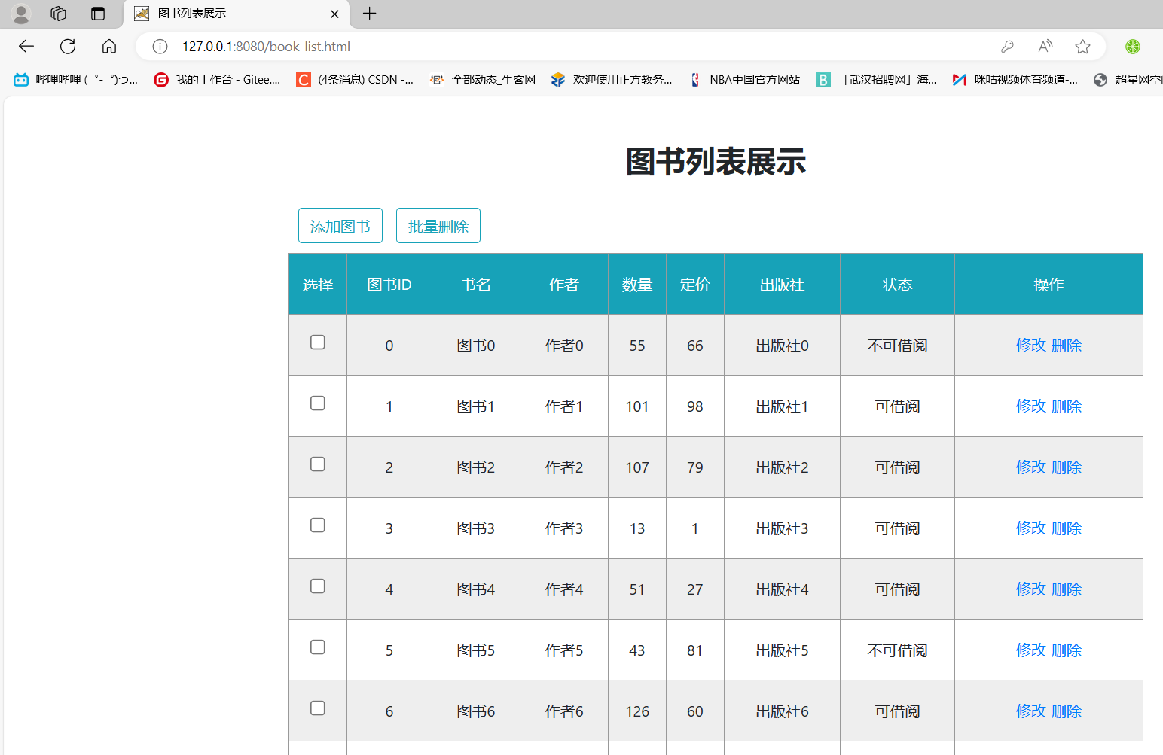Click 删除 link for 图书4

[x=1067, y=589]
